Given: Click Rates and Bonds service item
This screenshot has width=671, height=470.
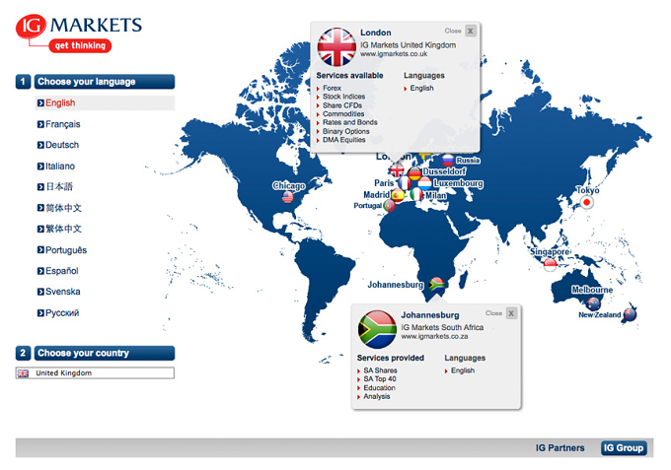Looking at the screenshot, I should (349, 122).
